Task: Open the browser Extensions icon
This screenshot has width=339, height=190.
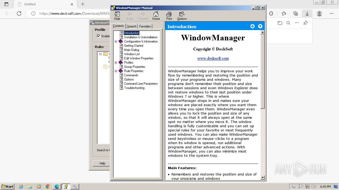Action: click(271, 13)
